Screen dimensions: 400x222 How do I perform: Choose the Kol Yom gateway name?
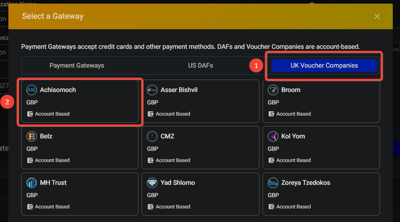(293, 136)
